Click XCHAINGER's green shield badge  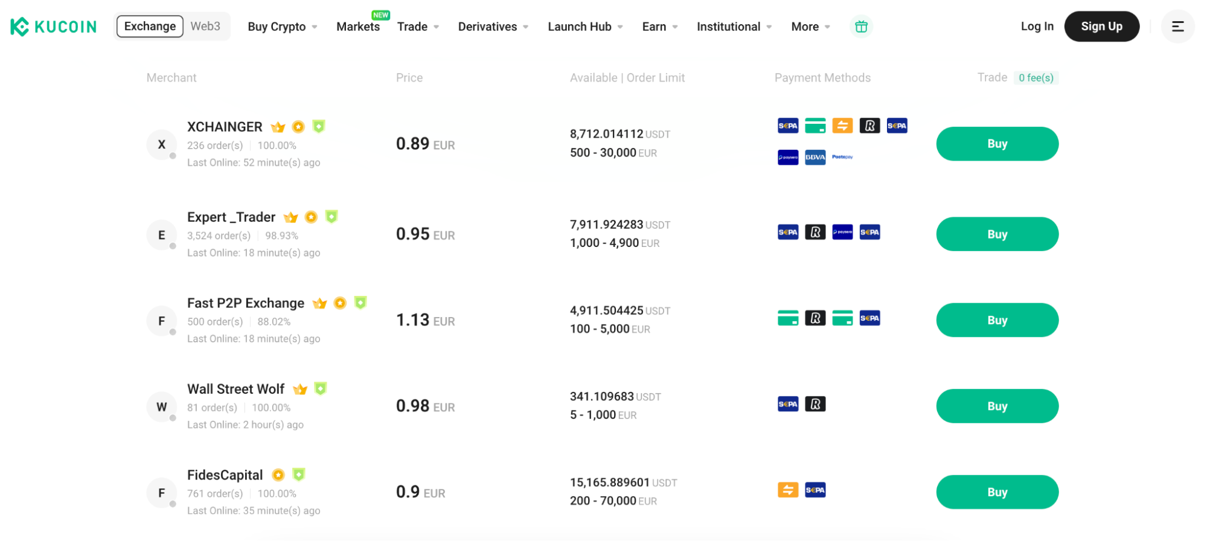tap(319, 126)
